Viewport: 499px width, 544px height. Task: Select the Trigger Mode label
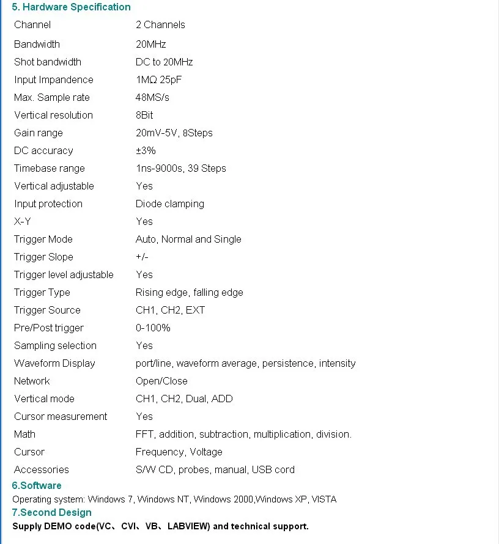click(x=43, y=240)
